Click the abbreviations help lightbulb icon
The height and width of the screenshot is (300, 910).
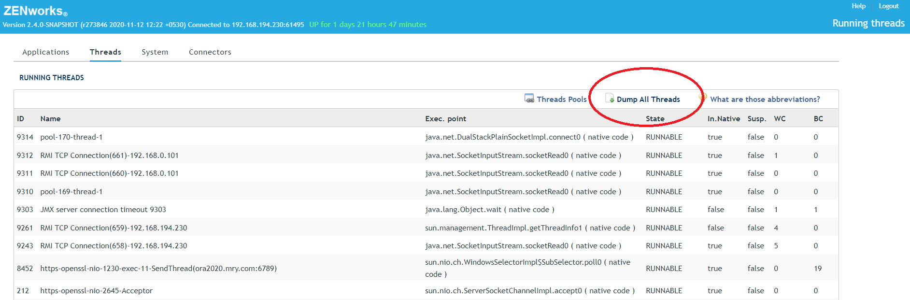click(x=703, y=98)
